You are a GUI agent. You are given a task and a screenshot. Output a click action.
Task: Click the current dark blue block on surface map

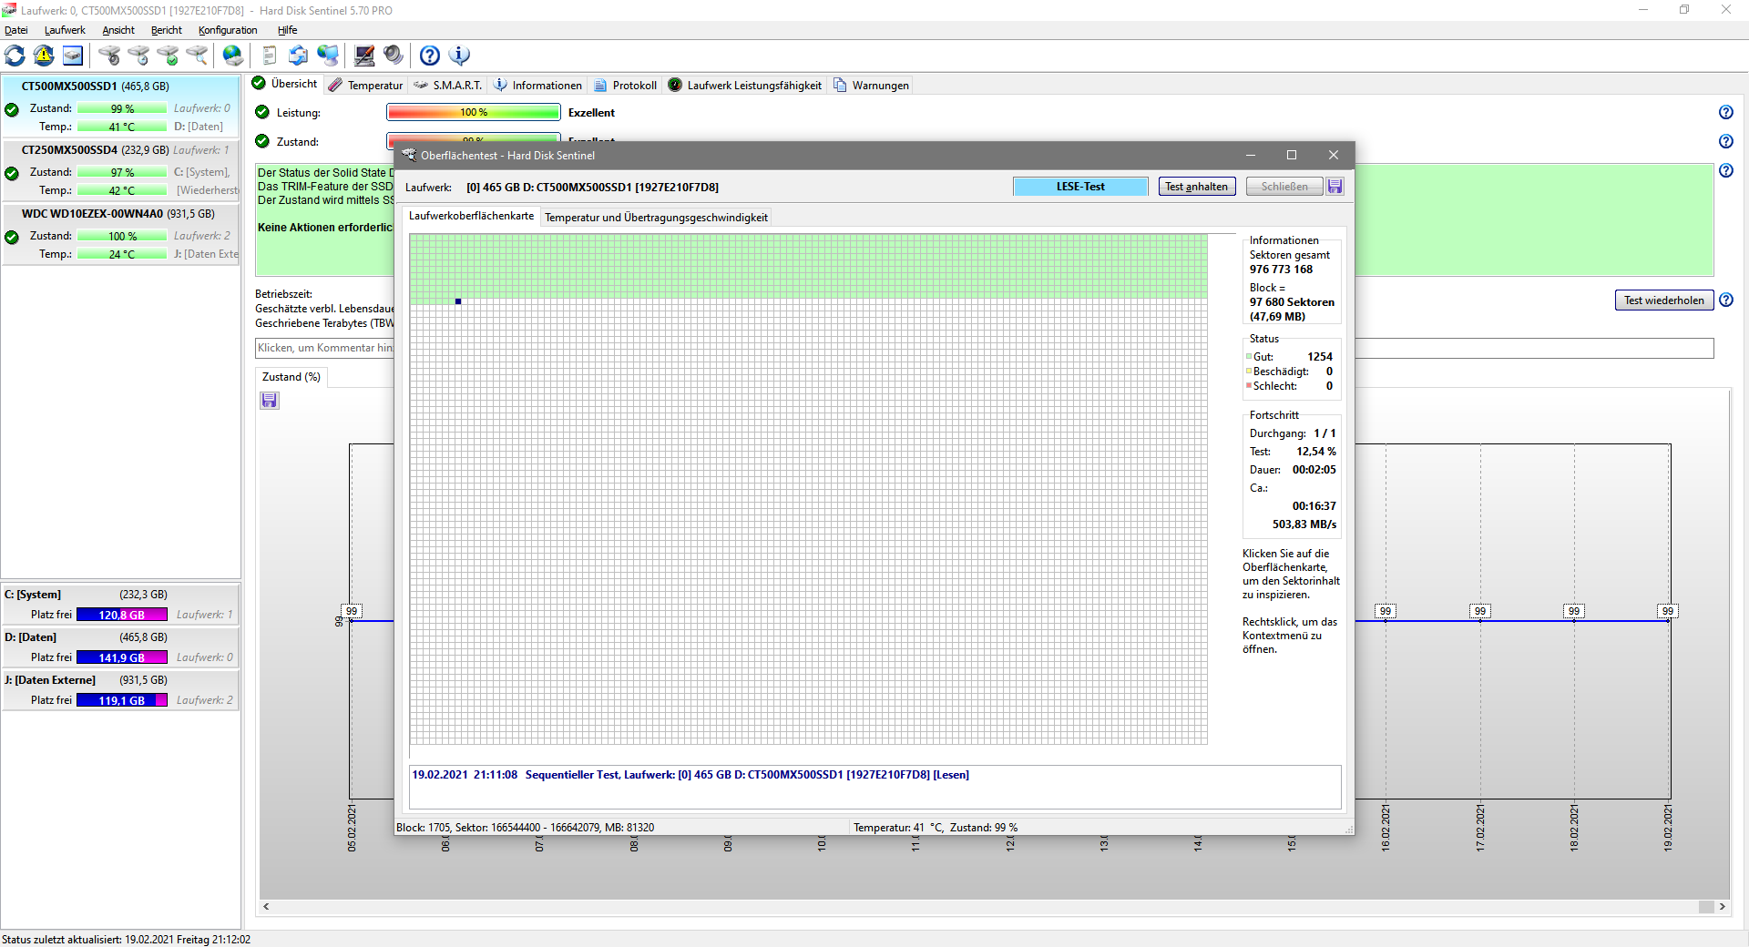(x=458, y=301)
